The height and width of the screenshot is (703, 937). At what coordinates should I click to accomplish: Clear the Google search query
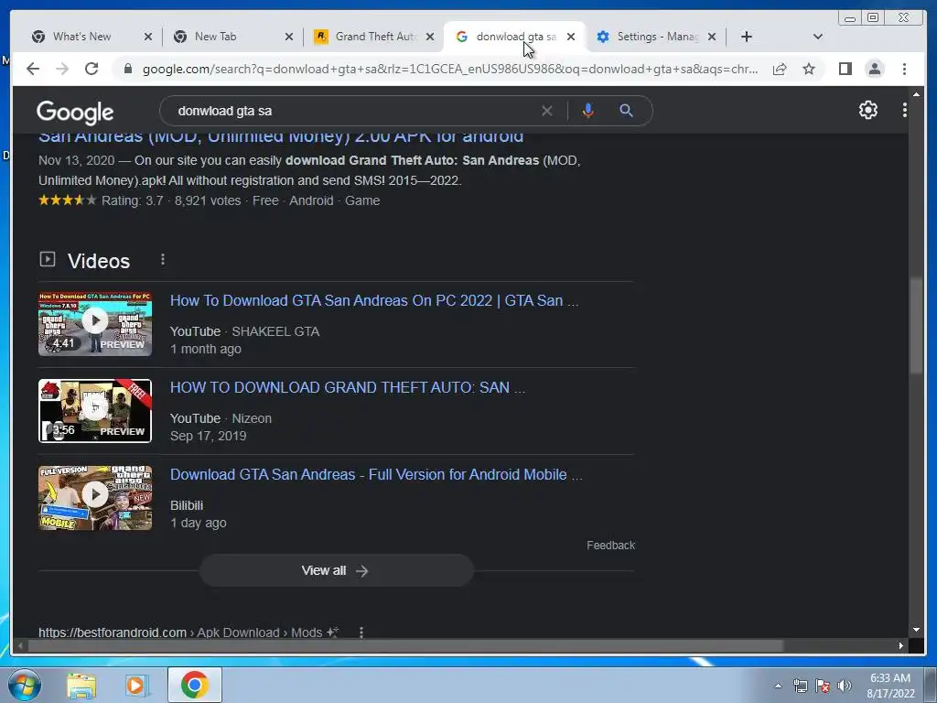(x=547, y=111)
